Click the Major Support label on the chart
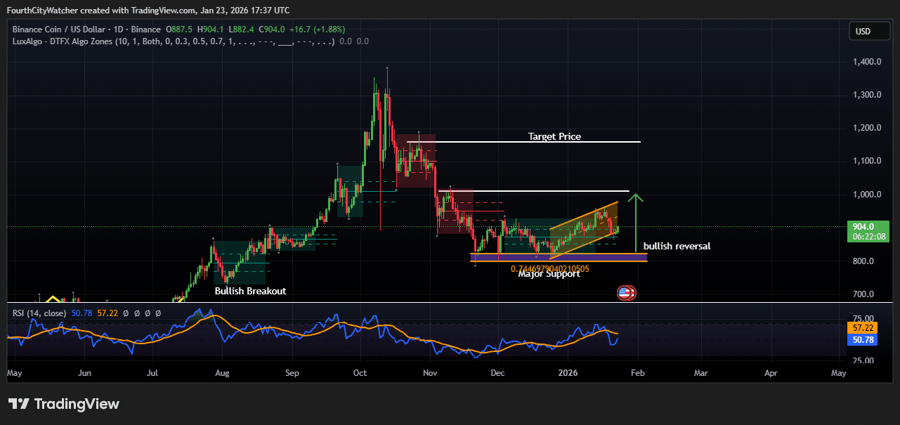The height and width of the screenshot is (425, 900). click(549, 273)
